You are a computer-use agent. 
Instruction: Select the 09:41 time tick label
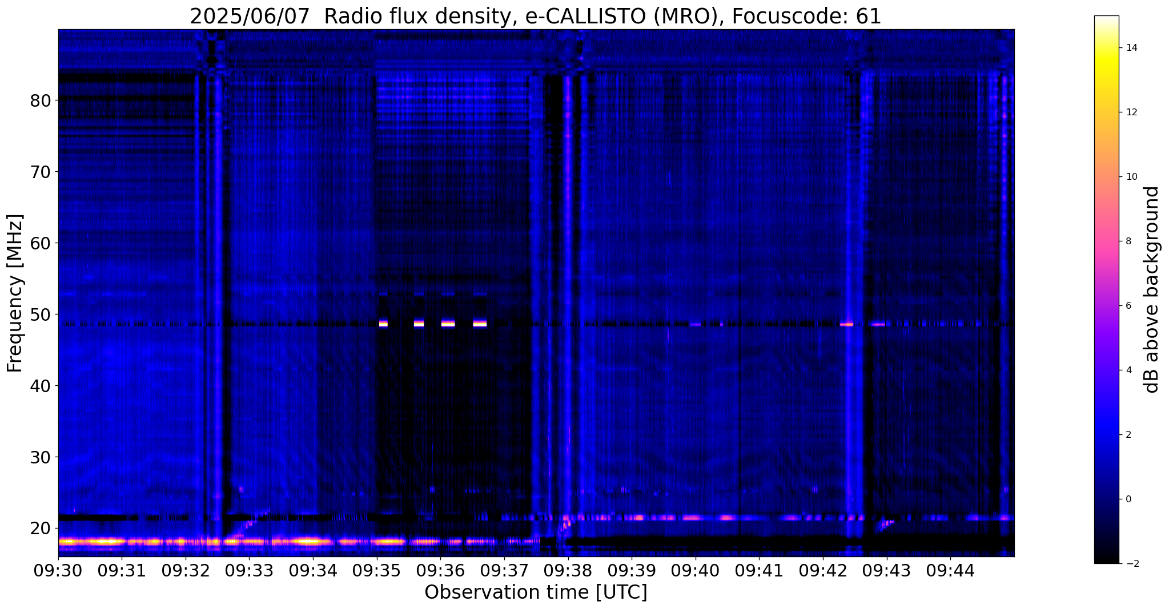[759, 571]
